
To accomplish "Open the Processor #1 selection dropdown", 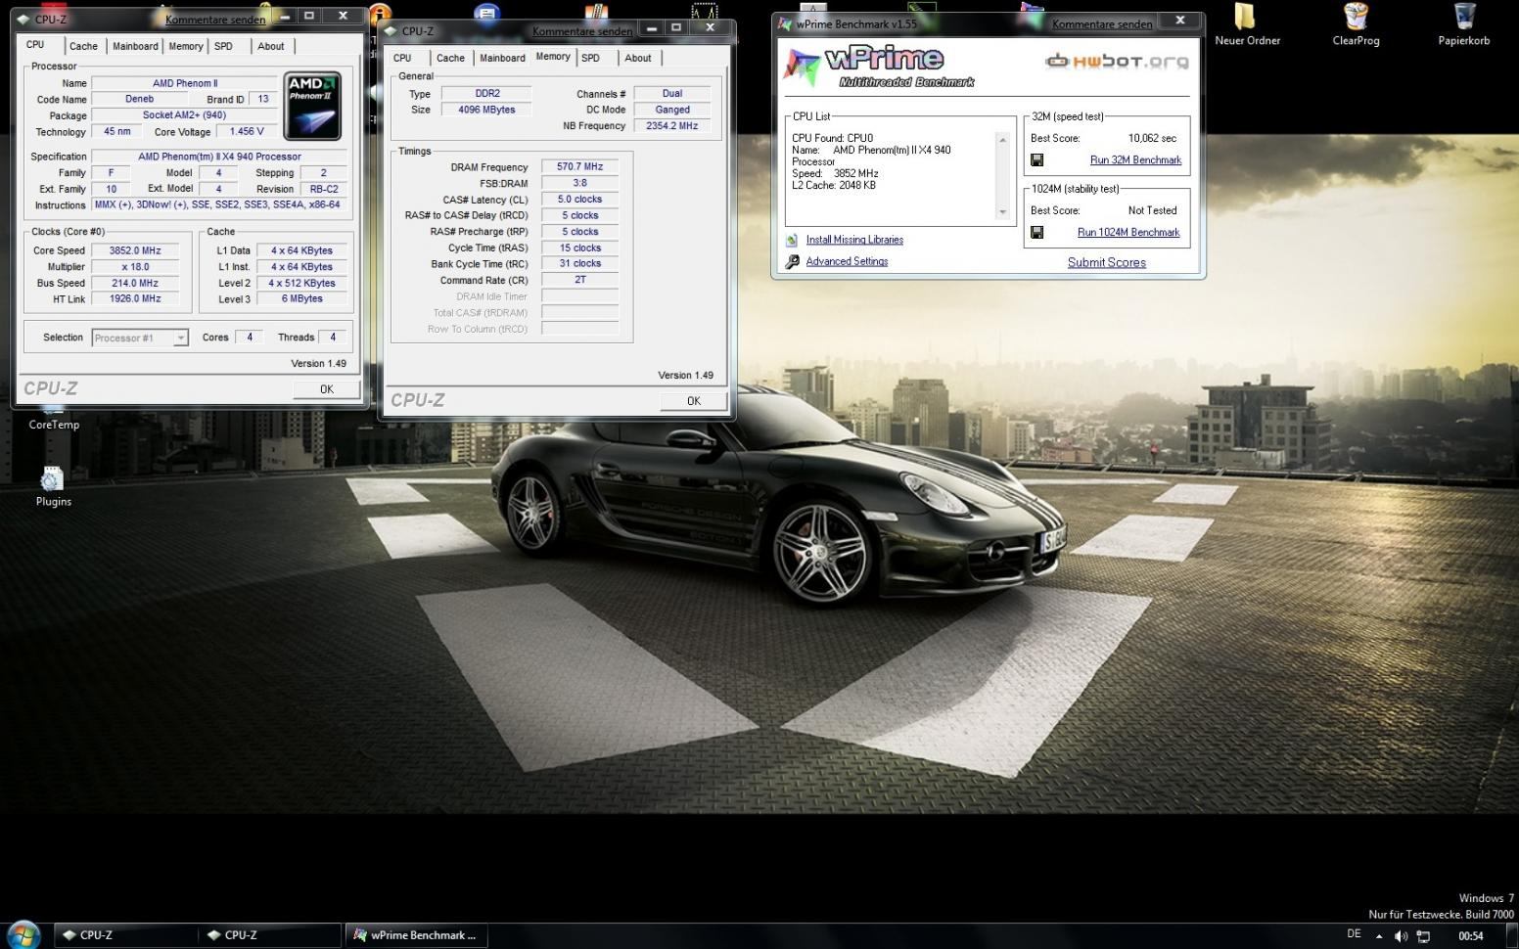I will point(139,338).
